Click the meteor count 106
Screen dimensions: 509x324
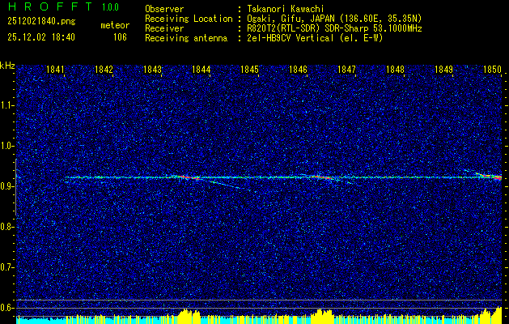coord(120,37)
